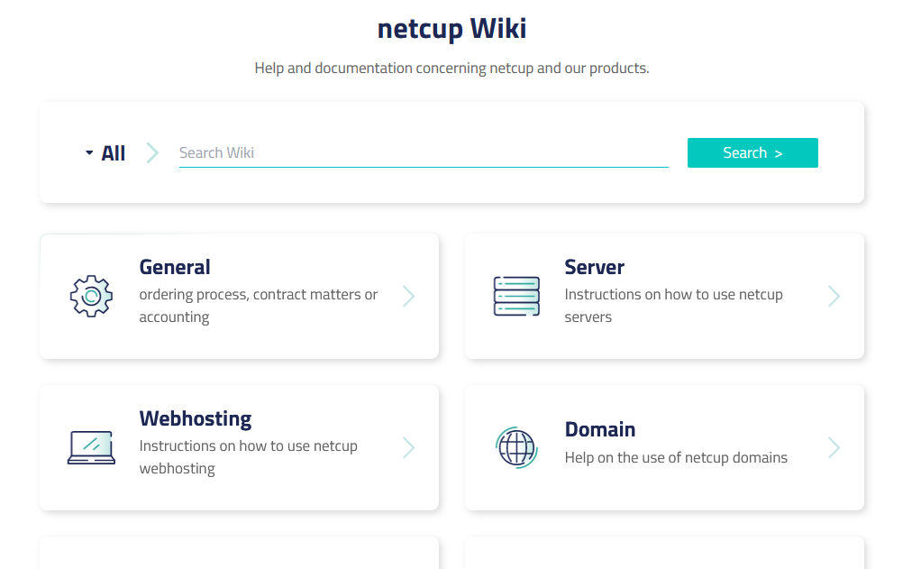This screenshot has height=569, width=912.
Task: Select the arrow icon on the Server card
Action: click(834, 296)
